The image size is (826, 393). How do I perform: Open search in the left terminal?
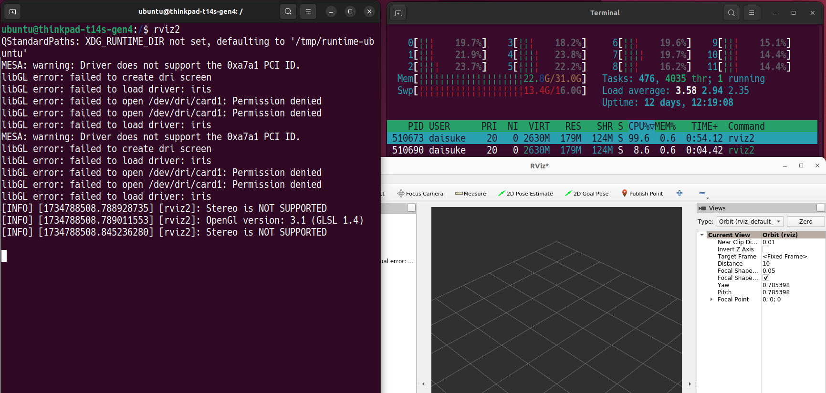288,11
